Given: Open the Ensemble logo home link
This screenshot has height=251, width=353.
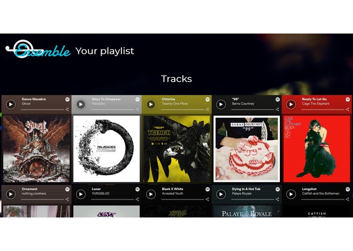Looking at the screenshot, I should (38, 49).
